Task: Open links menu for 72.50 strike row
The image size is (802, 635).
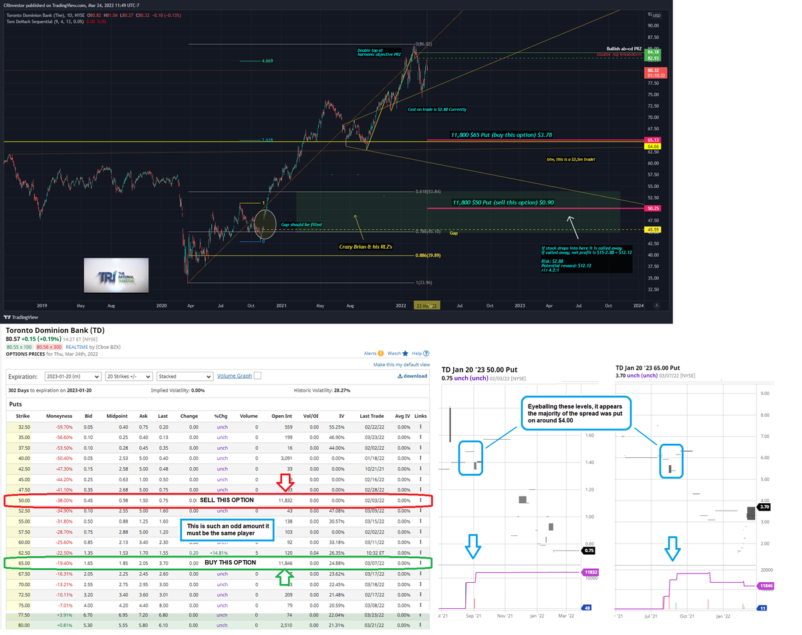Action: [x=420, y=594]
